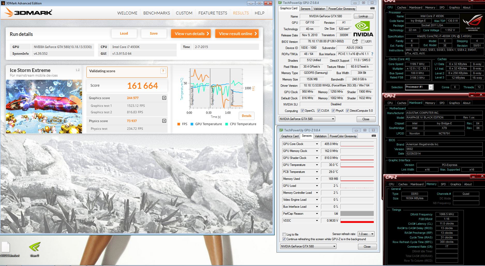Click the GPU-Z title bar icon in Graphics Card window

click(280, 3)
